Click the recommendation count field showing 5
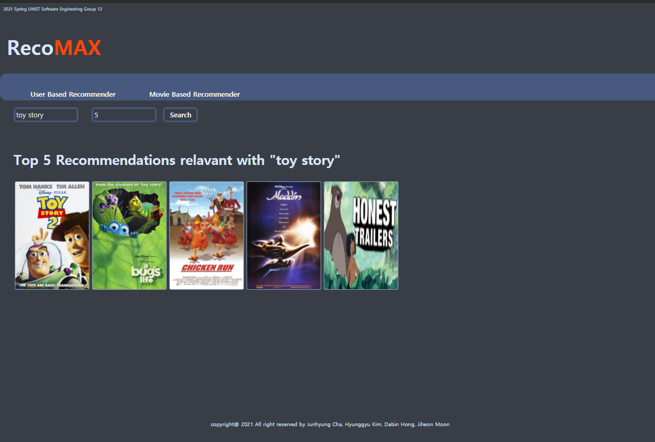This screenshot has height=442, width=655. click(123, 114)
